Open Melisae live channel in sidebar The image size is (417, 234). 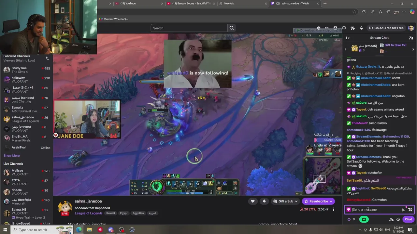(x=26, y=172)
